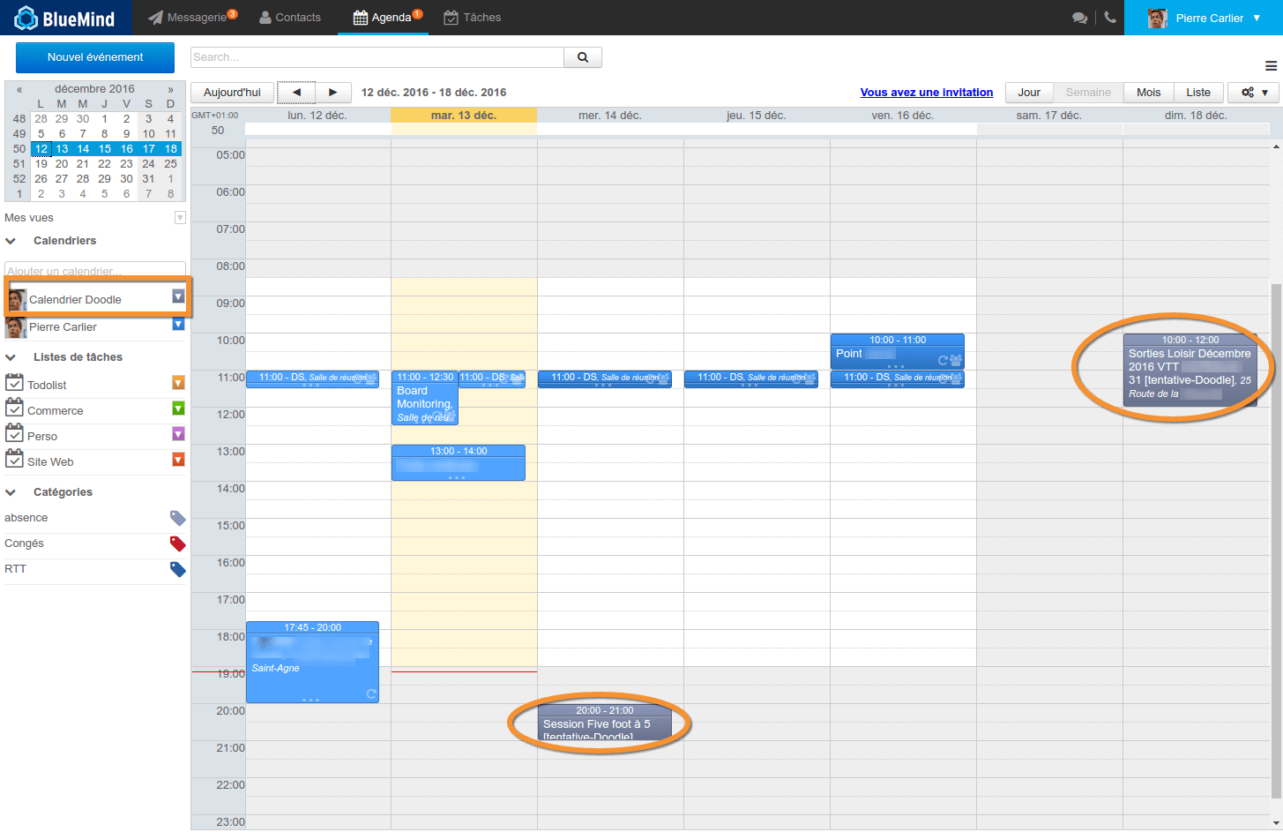The height and width of the screenshot is (832, 1283).
Task: Open the color dropdown for Pierre Carlier calendar
Action: pos(180,326)
